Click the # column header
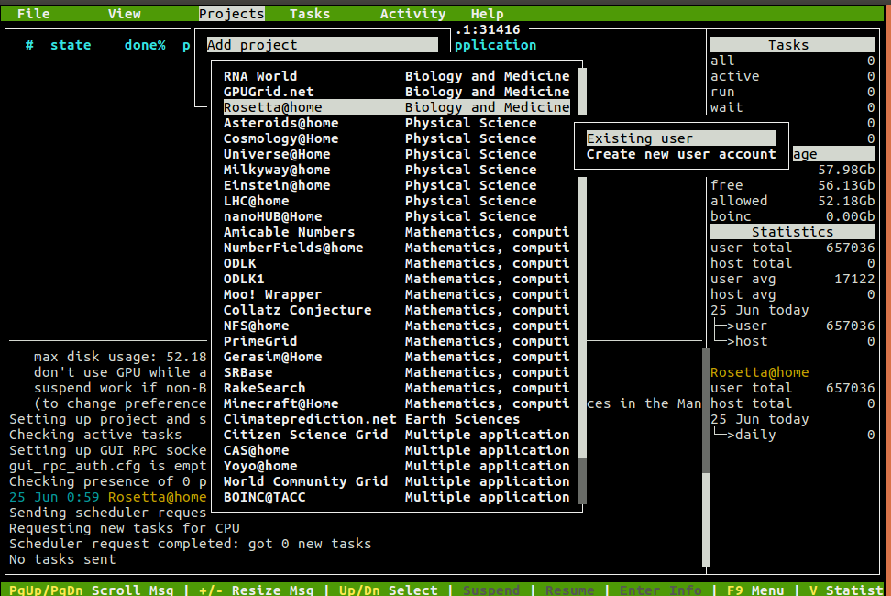Viewport: 891px width, 596px height. click(29, 45)
